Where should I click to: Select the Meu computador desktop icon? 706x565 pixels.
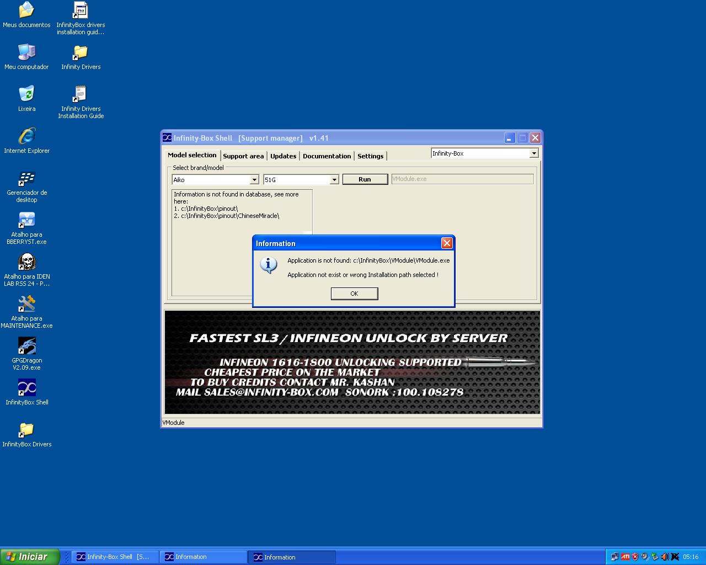point(26,57)
